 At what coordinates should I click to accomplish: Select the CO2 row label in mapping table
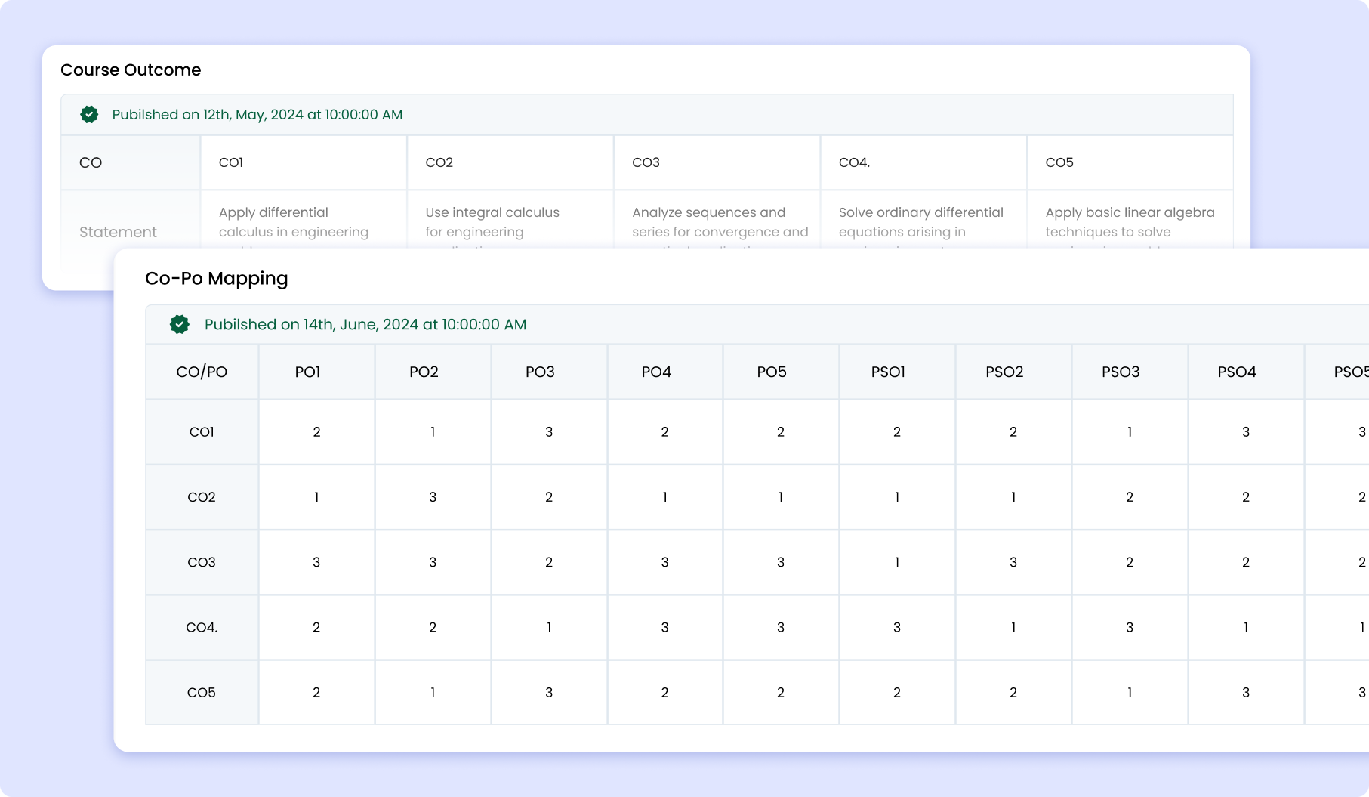pos(202,497)
